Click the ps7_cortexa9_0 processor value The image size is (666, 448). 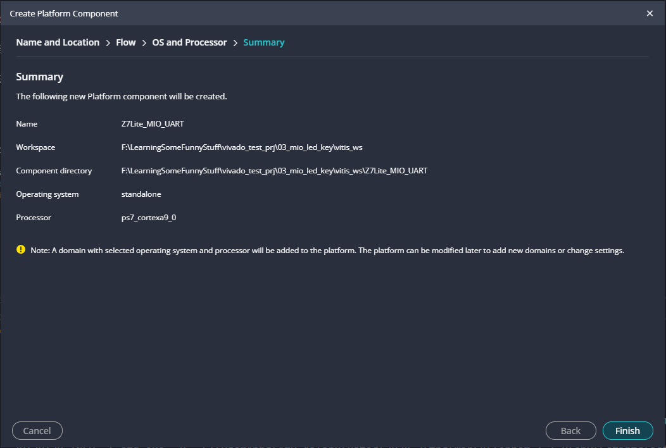click(x=149, y=218)
